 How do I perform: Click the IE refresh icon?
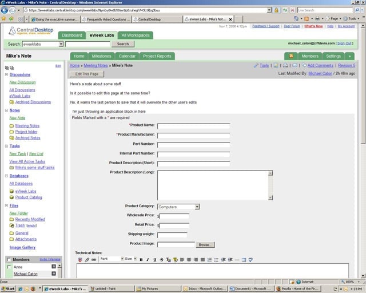[285, 10]
